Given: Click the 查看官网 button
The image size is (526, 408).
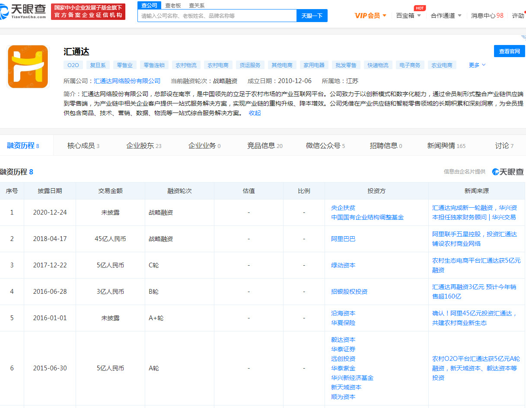Looking at the screenshot, I should click(509, 51).
